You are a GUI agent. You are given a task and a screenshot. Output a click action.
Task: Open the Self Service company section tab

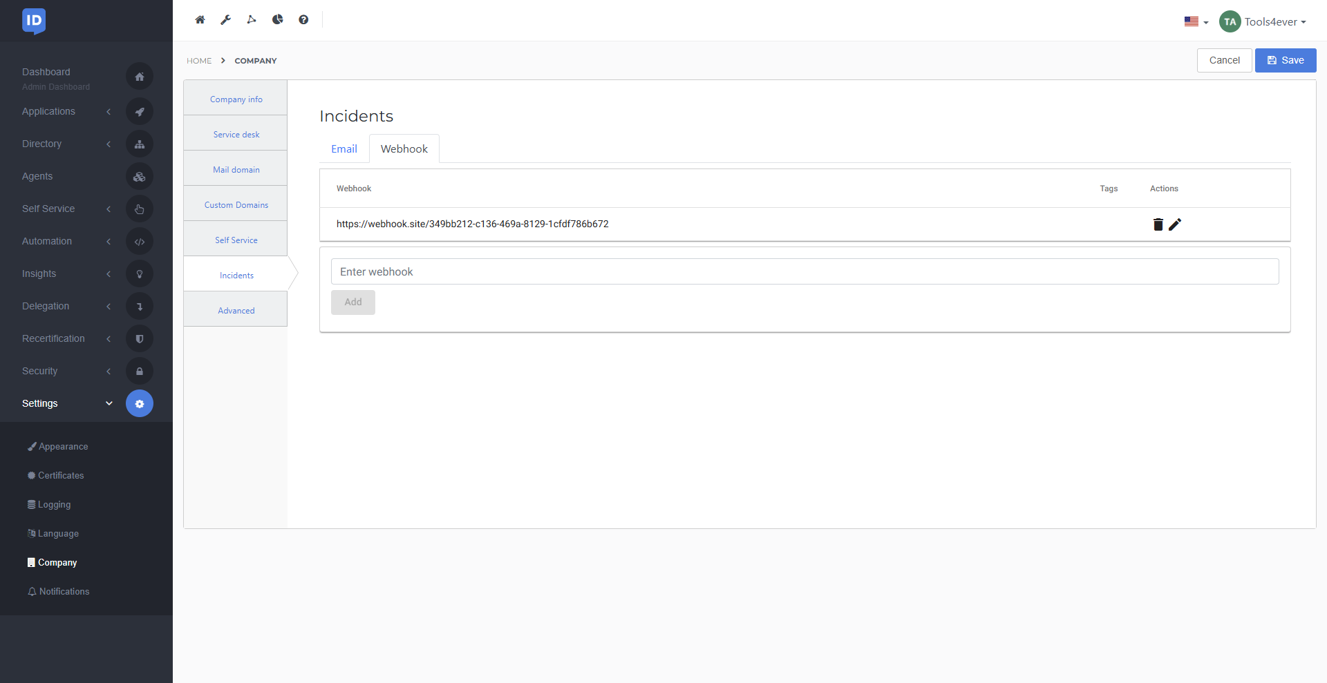236,240
